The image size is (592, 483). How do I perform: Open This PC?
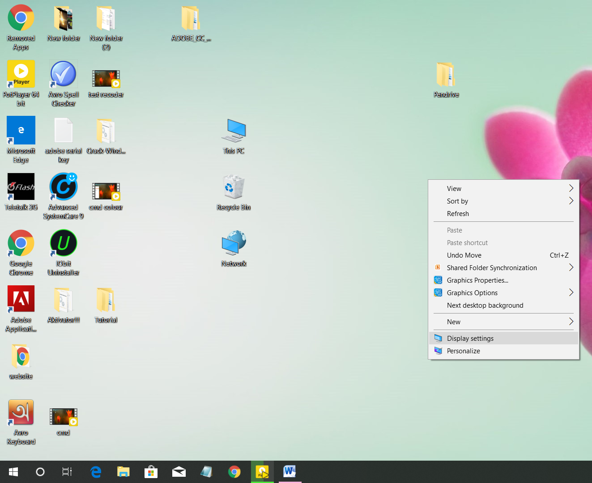pyautogui.click(x=233, y=131)
